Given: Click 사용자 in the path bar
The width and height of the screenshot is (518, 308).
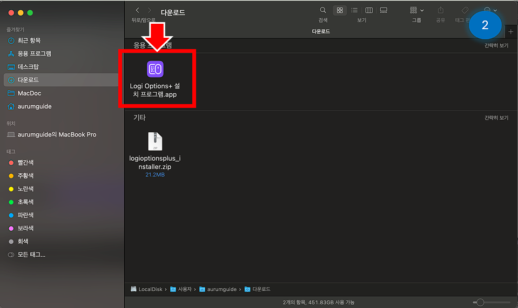Looking at the screenshot, I should click(181, 289).
